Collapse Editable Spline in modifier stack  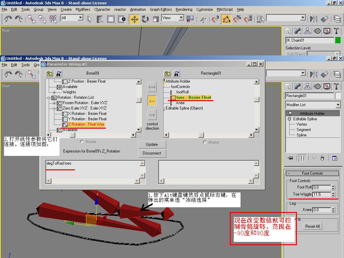coord(289,119)
